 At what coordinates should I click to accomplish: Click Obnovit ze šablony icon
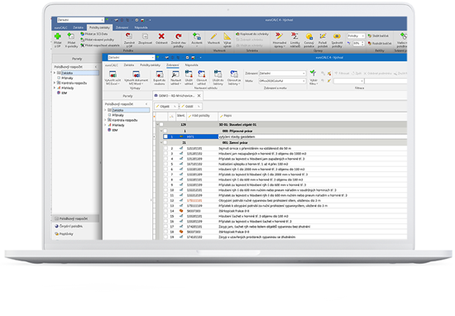(x=234, y=74)
